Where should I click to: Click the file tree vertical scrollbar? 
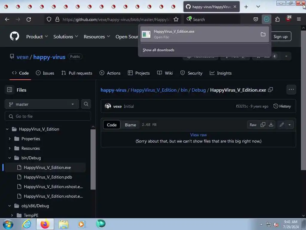(x=93, y=159)
